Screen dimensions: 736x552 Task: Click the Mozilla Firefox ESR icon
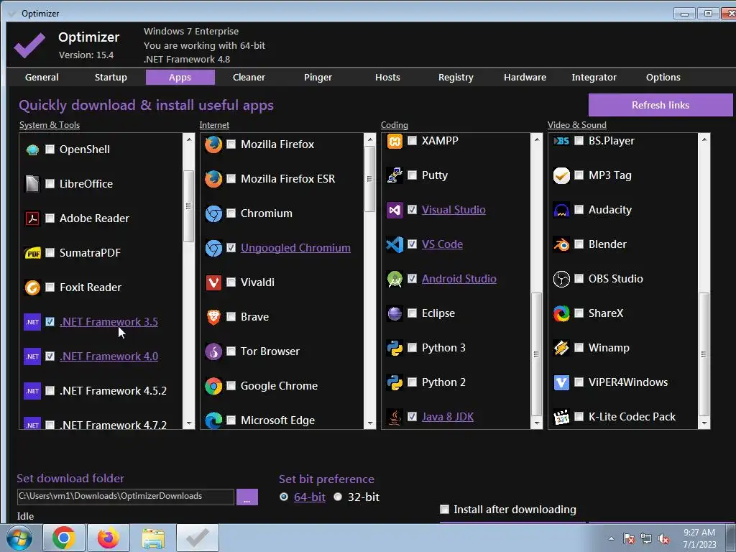pyautogui.click(x=213, y=179)
